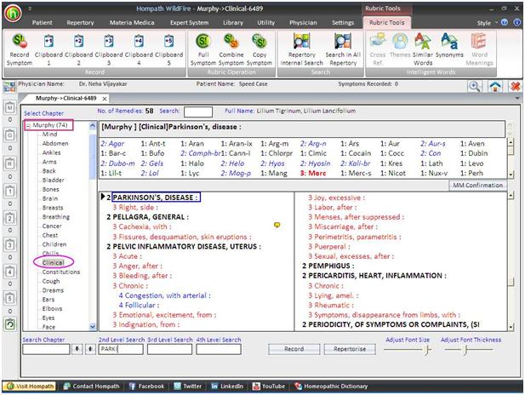Click the 3: Merc remedy

313,173
